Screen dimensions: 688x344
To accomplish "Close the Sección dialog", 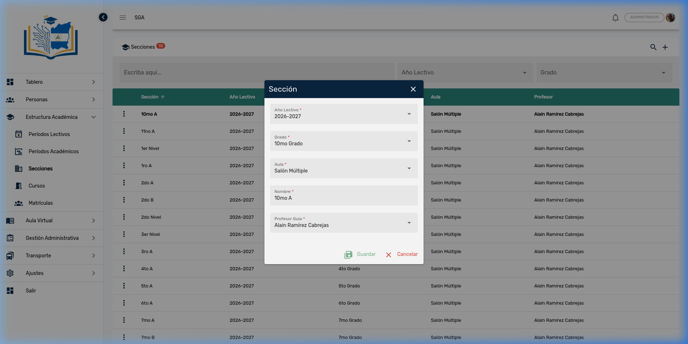I will (413, 89).
